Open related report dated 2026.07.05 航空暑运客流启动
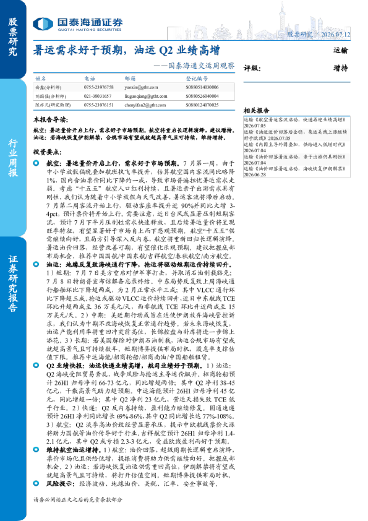The width and height of the screenshot is (368, 521). 295,123
